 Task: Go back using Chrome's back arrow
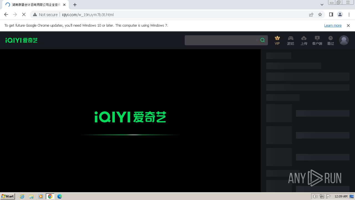click(6, 15)
